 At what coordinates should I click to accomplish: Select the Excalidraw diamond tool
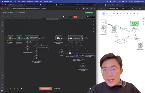[110, 14]
